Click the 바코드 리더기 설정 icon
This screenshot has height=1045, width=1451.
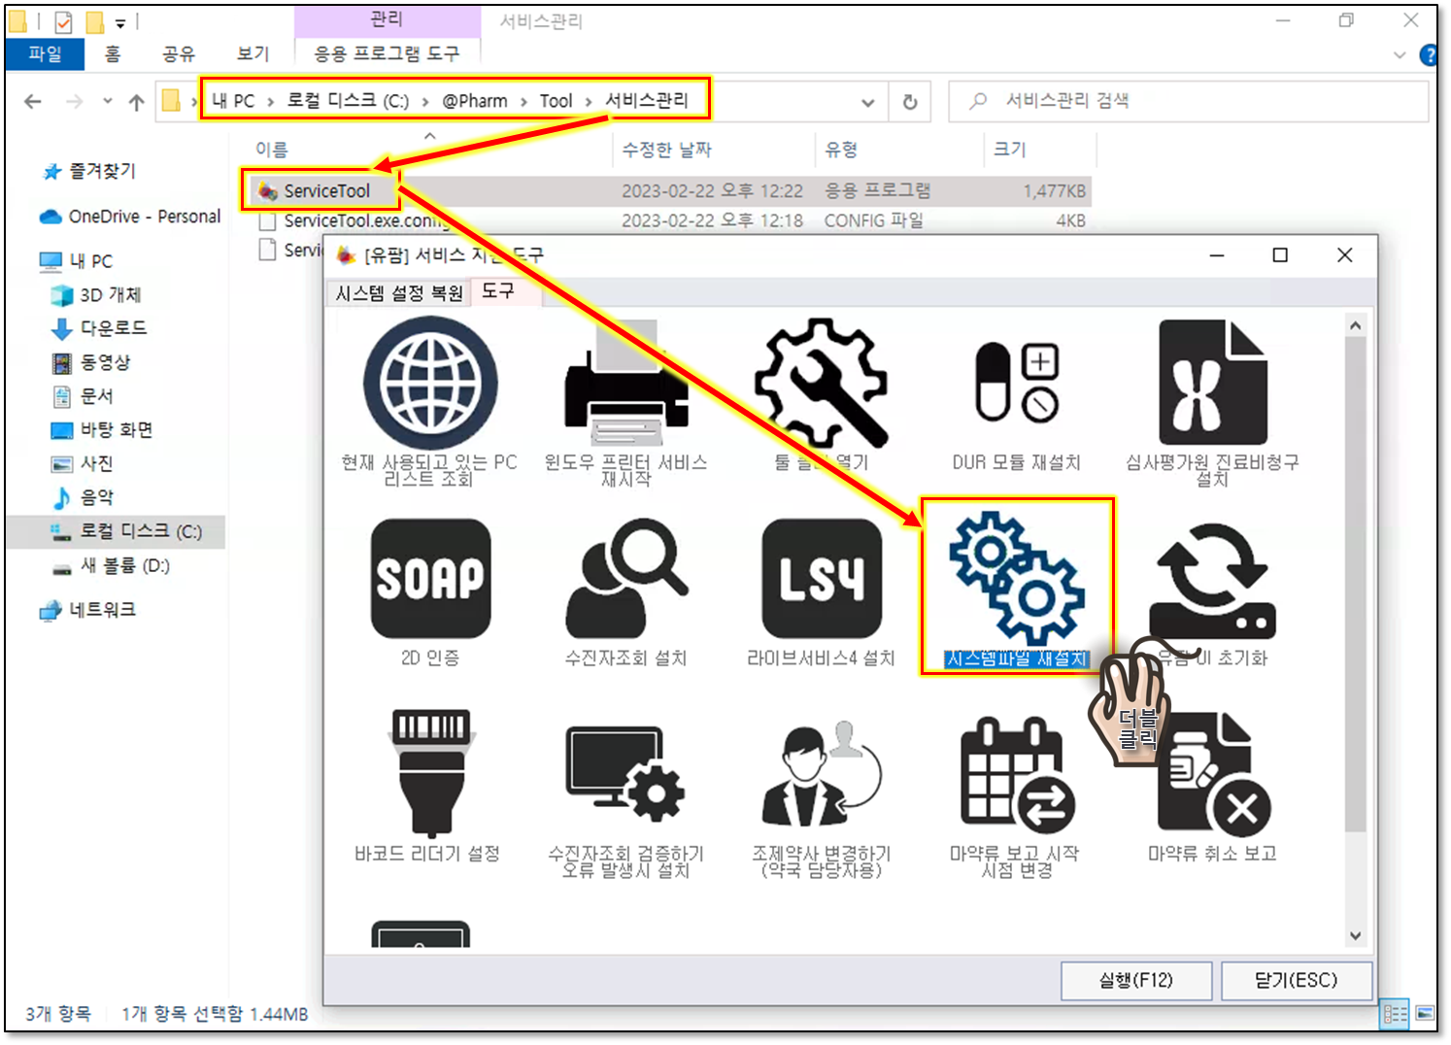[x=430, y=774]
